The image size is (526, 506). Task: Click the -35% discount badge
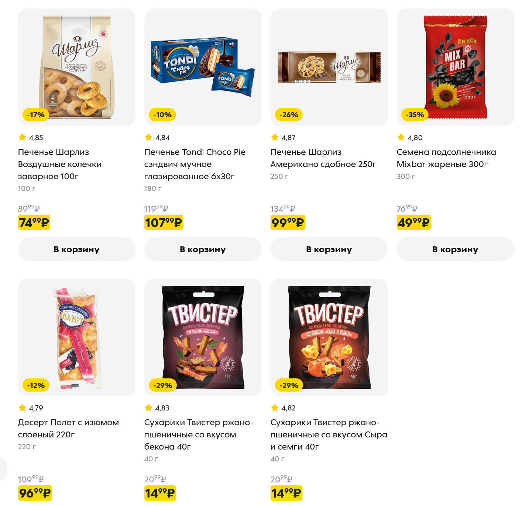coord(415,115)
